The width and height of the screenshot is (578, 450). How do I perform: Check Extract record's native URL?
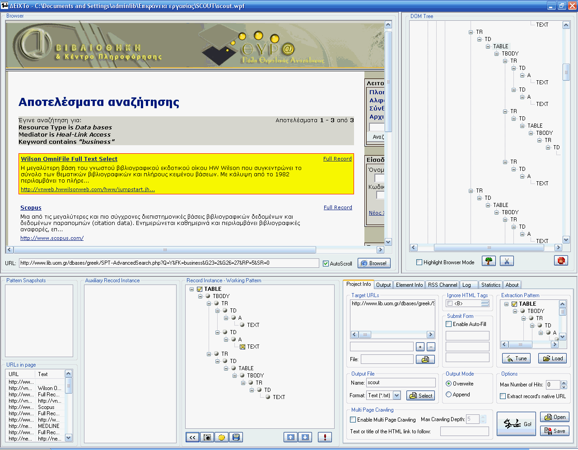(503, 396)
